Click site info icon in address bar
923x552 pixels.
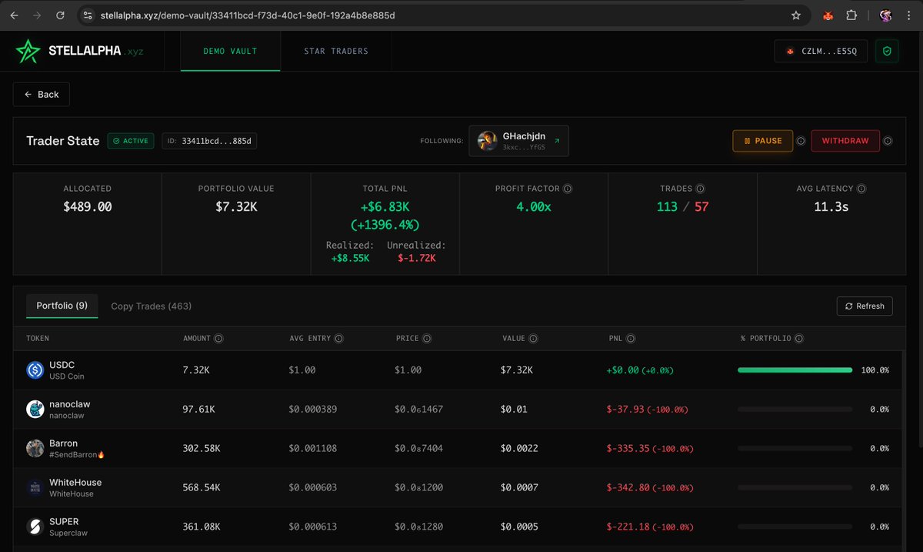(88, 15)
